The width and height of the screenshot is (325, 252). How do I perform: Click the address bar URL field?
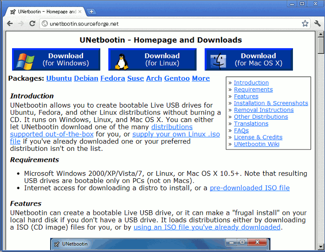[x=172, y=24]
